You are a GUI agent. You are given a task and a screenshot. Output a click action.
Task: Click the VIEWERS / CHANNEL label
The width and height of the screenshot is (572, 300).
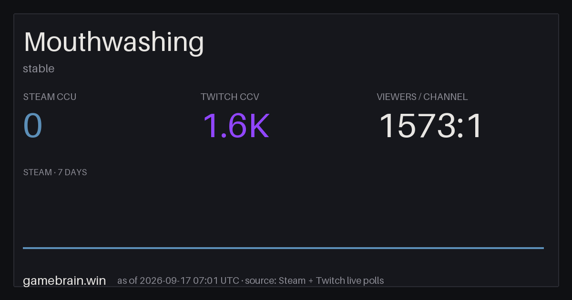(422, 97)
